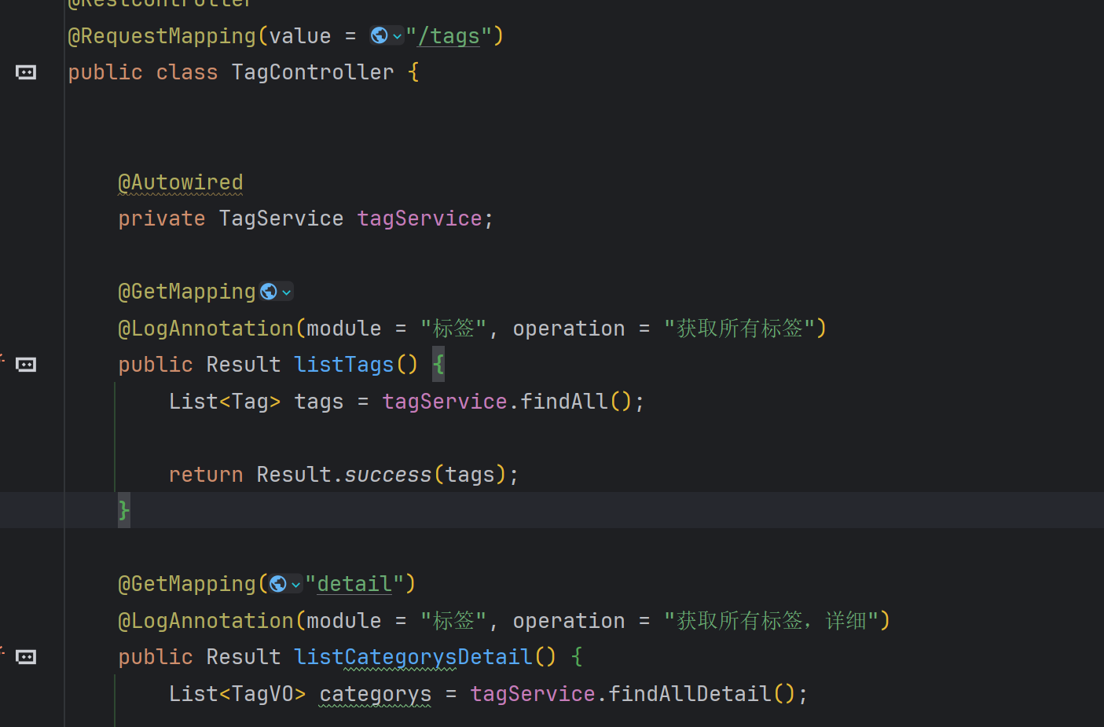Viewport: 1104px width, 727px height.
Task: Click the listCategorysDetail method name
Action: (413, 657)
